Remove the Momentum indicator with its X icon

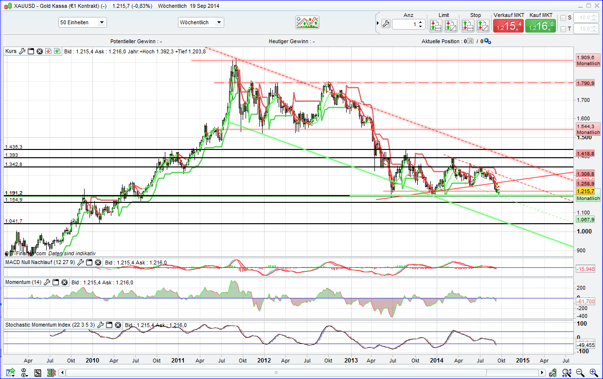[x=64, y=283]
